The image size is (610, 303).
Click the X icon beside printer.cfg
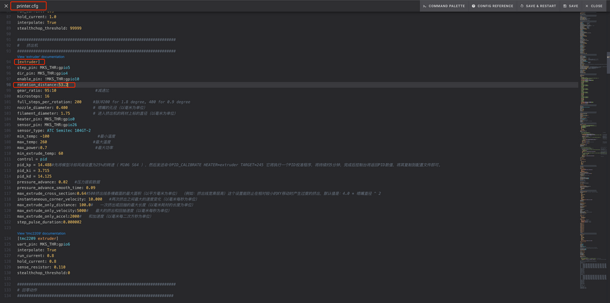[x=6, y=6]
